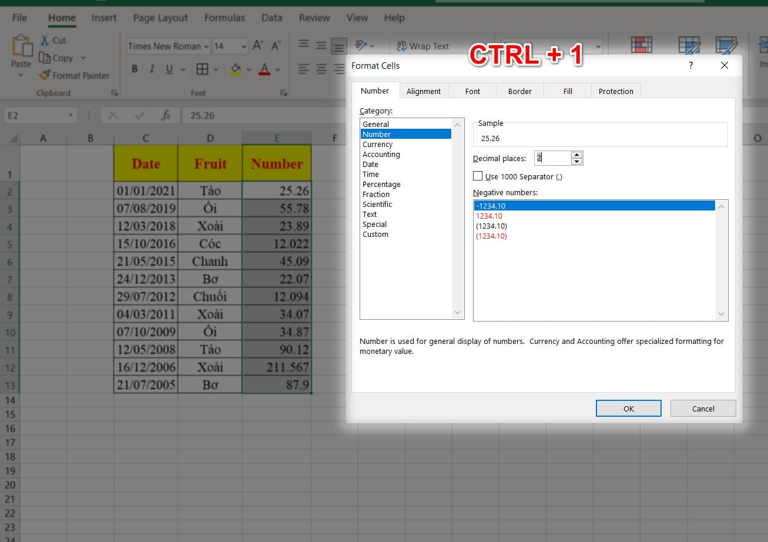Open the Protection tab in Format Cells
768x542 pixels.
pos(616,91)
